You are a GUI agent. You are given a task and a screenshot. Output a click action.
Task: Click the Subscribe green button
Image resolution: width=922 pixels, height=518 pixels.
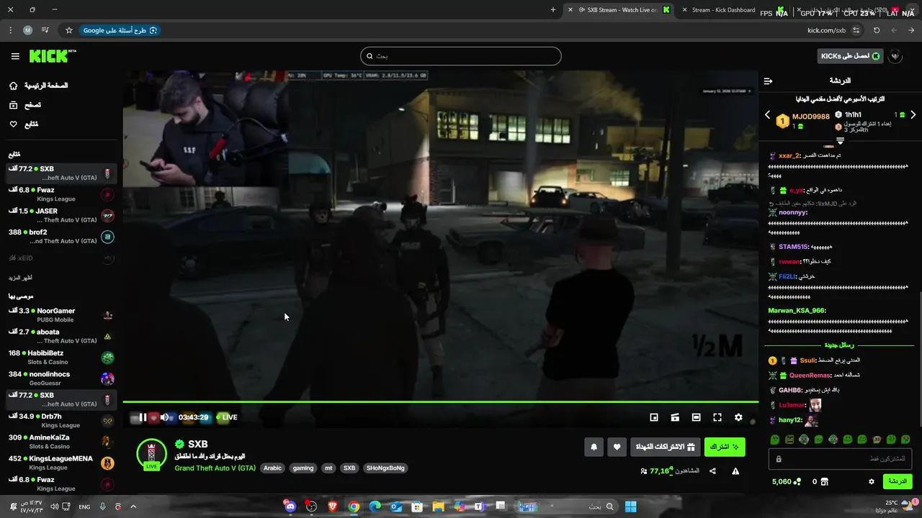tap(725, 447)
